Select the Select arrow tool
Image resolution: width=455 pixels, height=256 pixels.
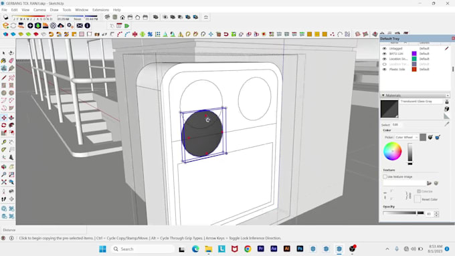pyautogui.click(x=4, y=53)
